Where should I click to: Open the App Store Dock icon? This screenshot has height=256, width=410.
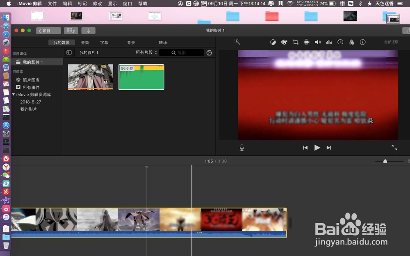click(x=6, y=125)
